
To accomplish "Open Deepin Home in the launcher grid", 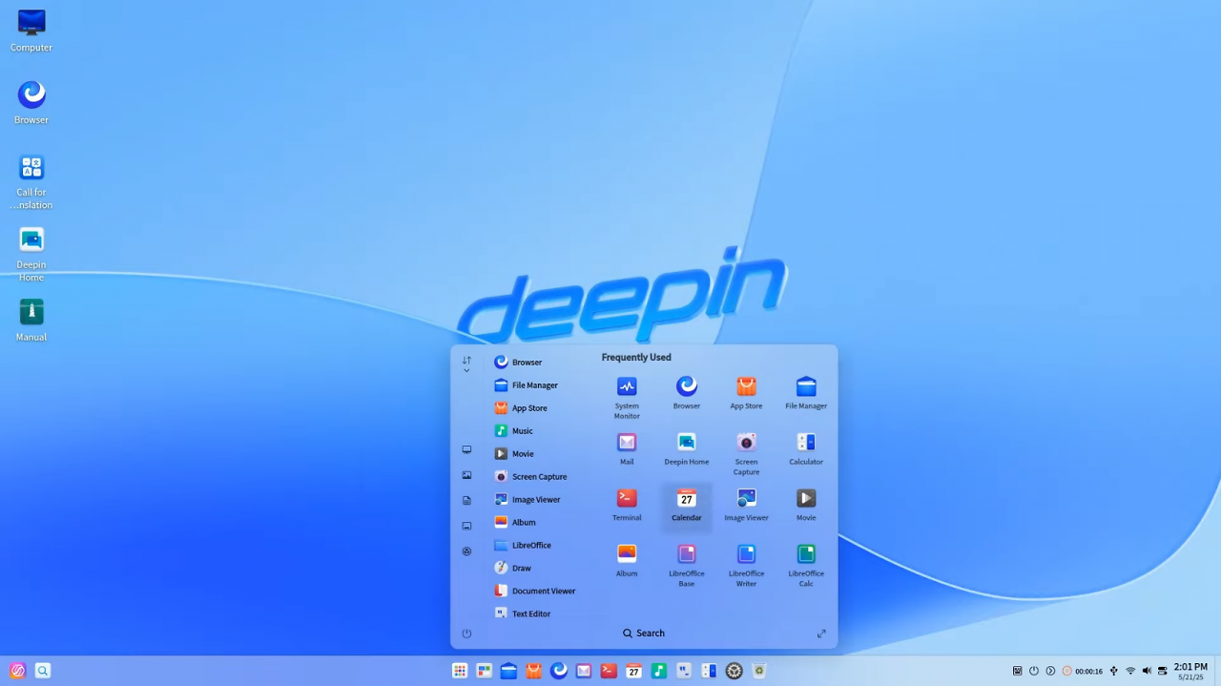I will point(687,448).
